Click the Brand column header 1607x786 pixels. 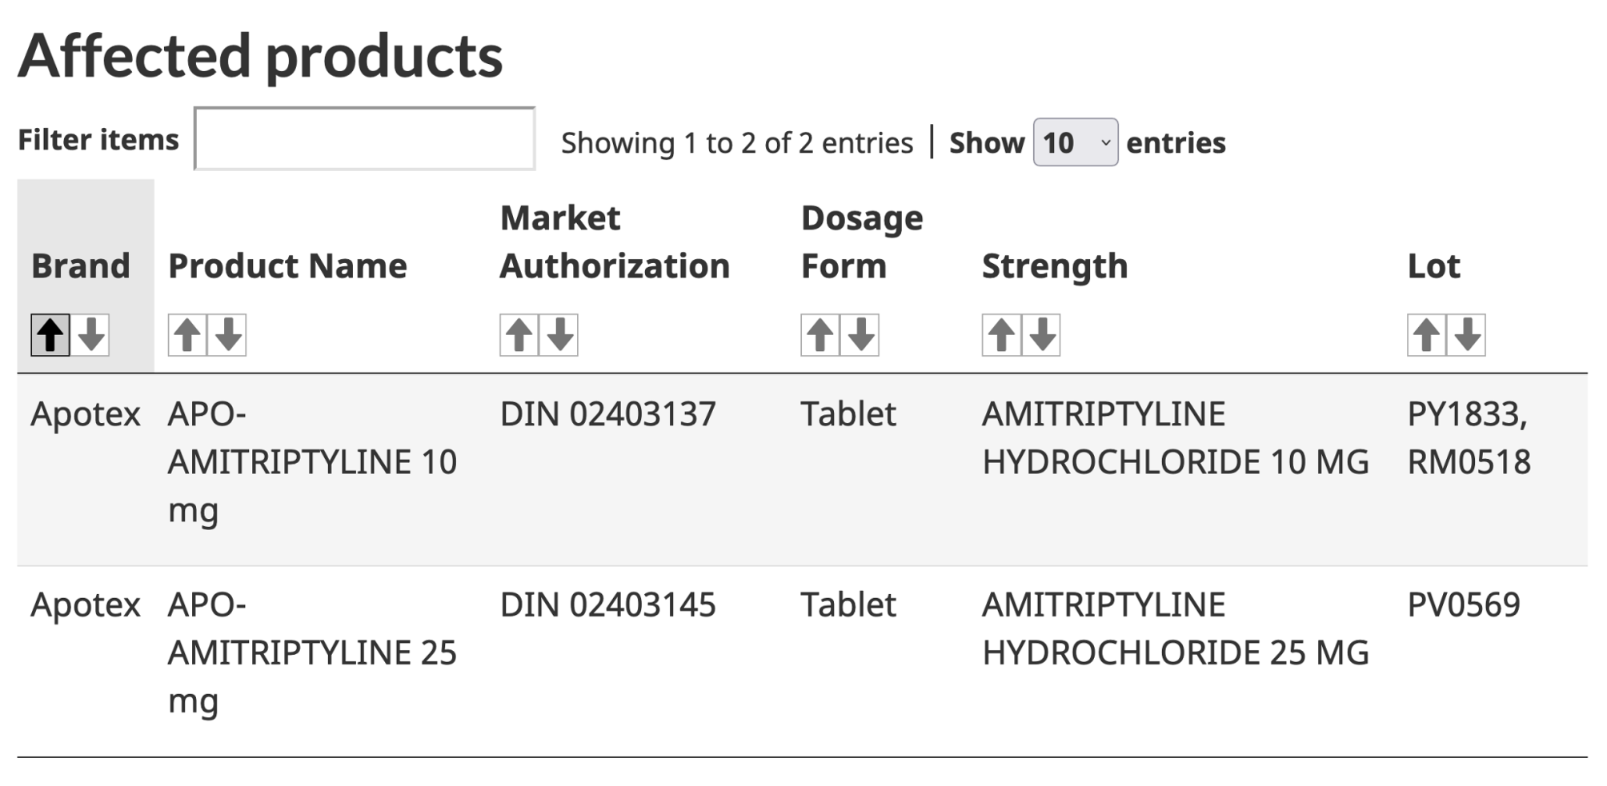(x=80, y=265)
